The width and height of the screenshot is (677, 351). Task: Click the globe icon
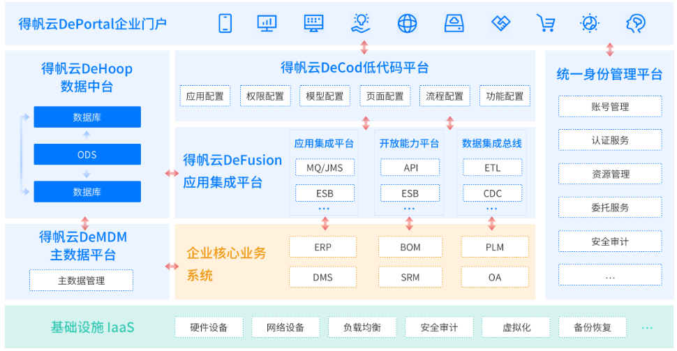click(x=407, y=23)
